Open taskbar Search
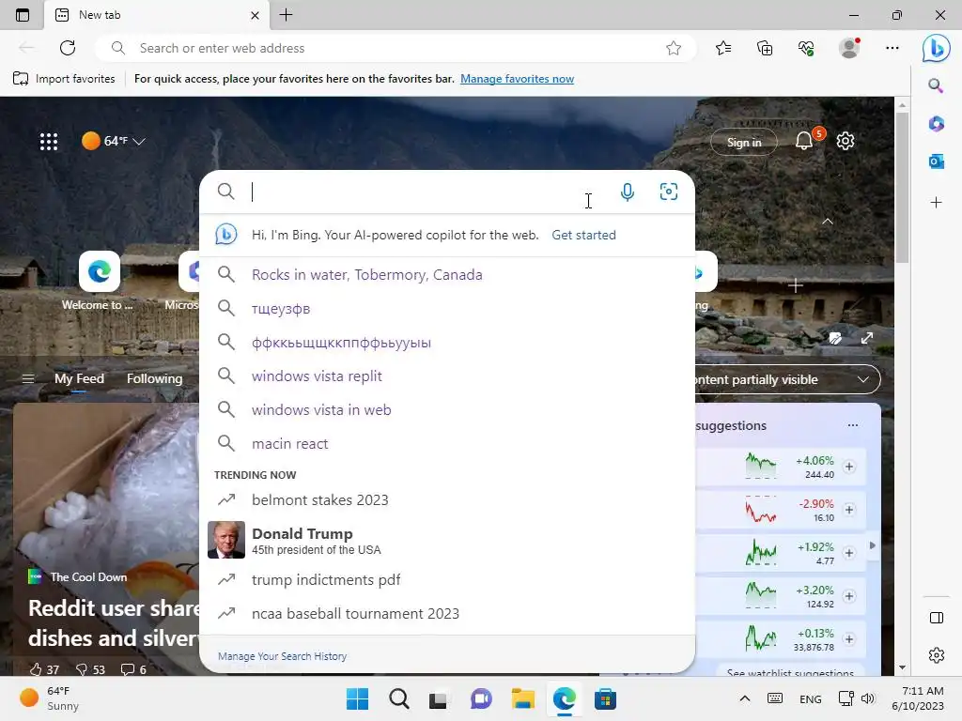 pos(398,698)
